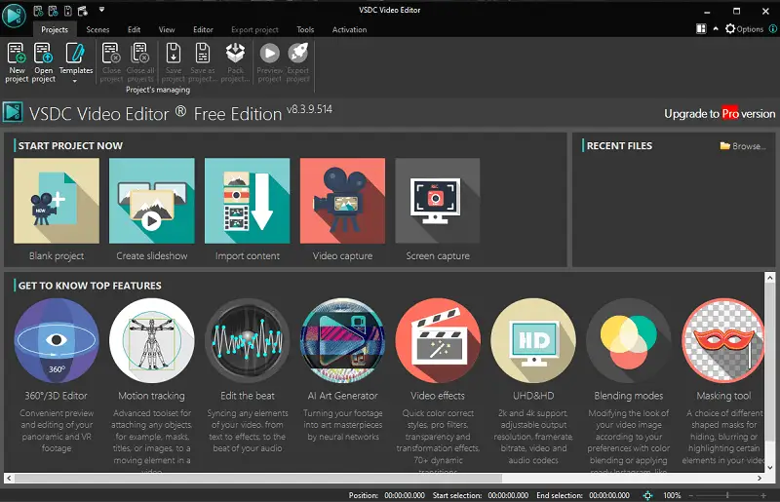780x502 pixels.
Task: Click the horizontal scrollbar right arrow
Action: (x=760, y=479)
